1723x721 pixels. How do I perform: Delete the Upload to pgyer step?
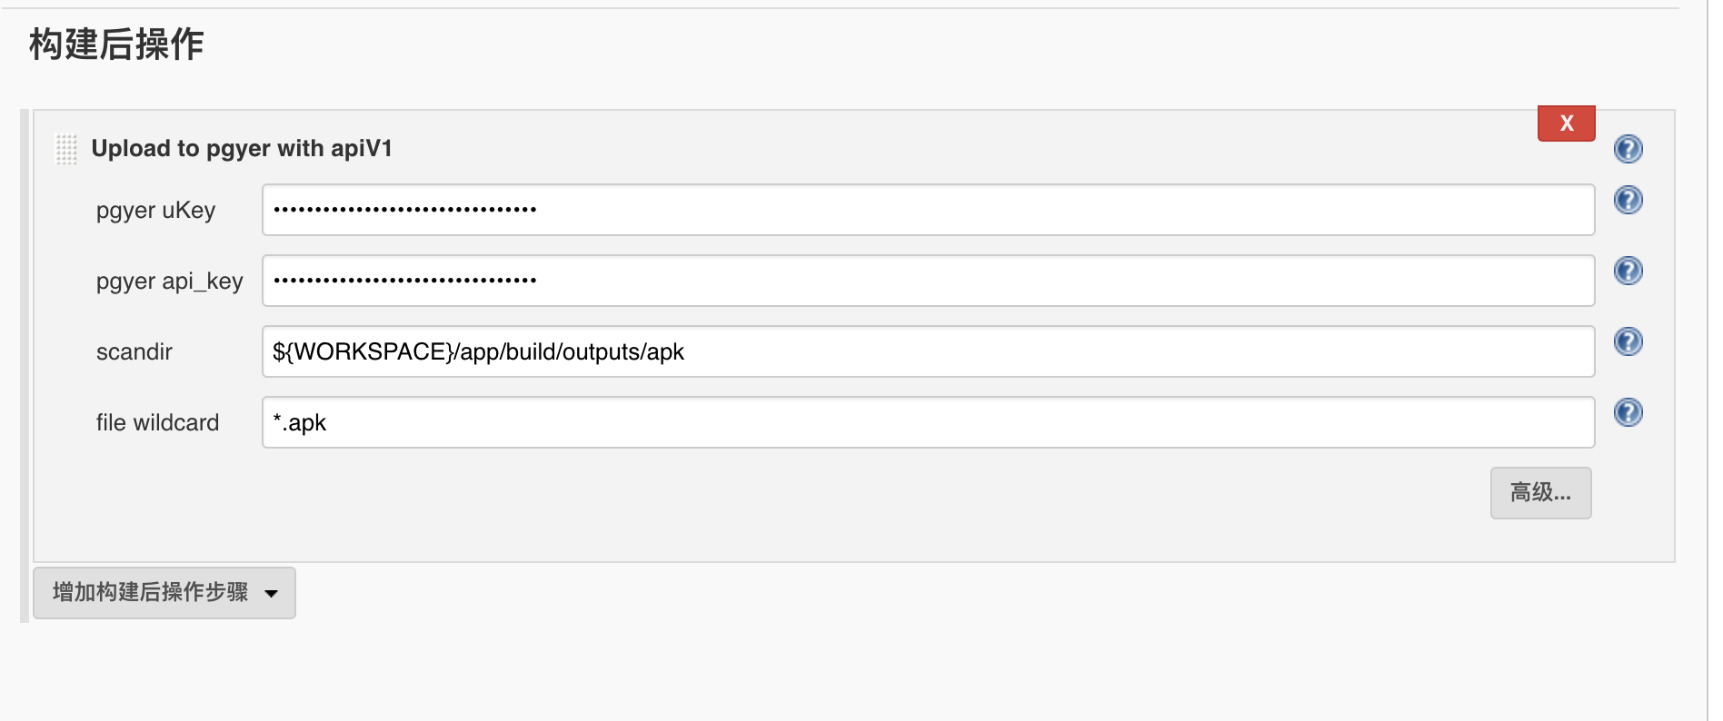pyautogui.click(x=1566, y=123)
